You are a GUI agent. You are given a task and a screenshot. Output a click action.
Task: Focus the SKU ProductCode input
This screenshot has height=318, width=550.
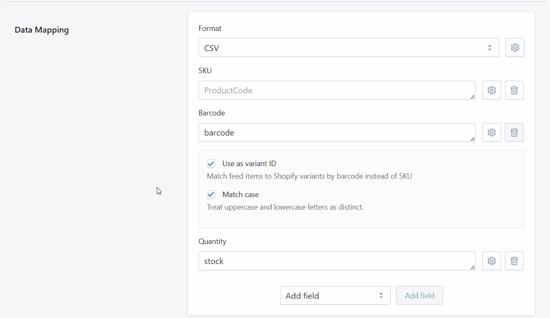tap(337, 90)
